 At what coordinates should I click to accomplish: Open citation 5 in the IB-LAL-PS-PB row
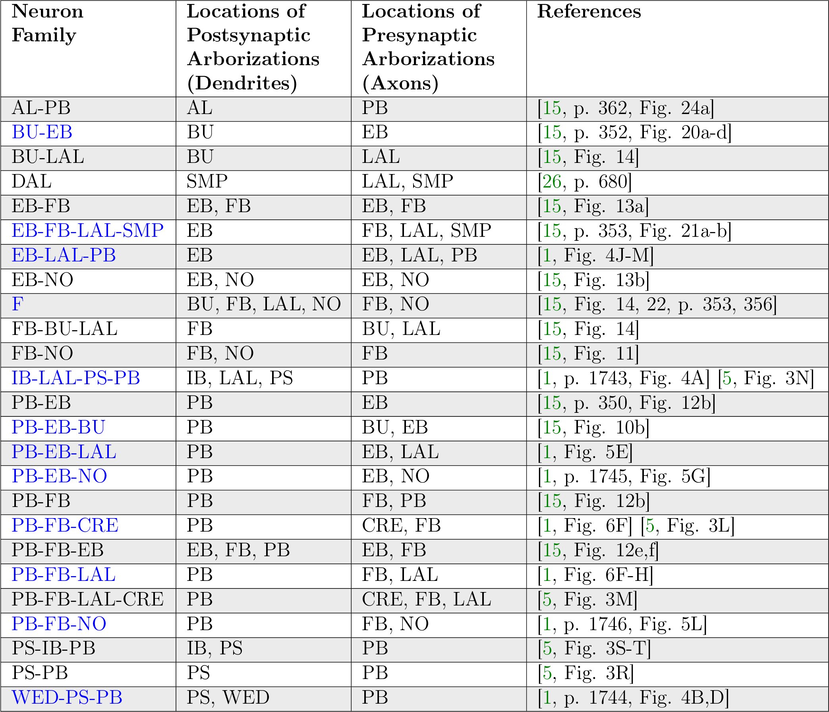(727, 378)
